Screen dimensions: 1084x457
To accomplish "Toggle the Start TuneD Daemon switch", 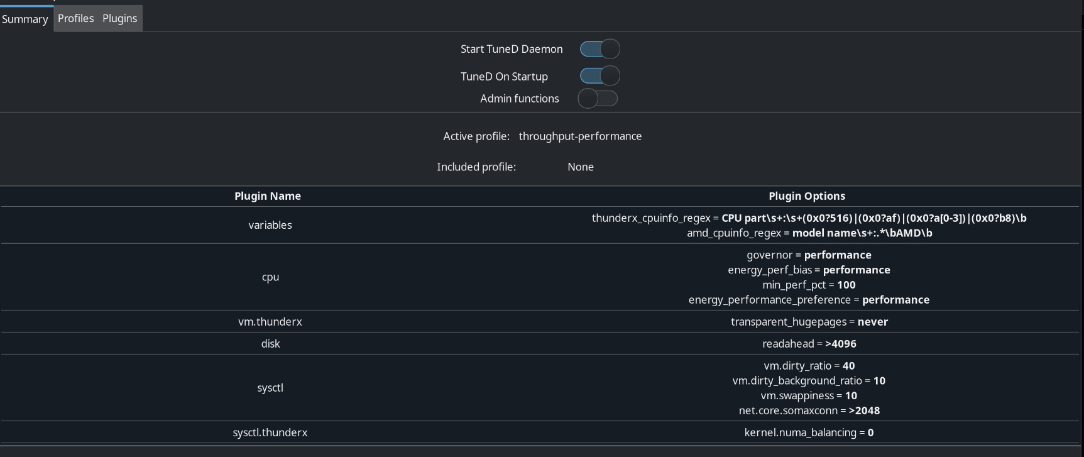I will coord(599,49).
